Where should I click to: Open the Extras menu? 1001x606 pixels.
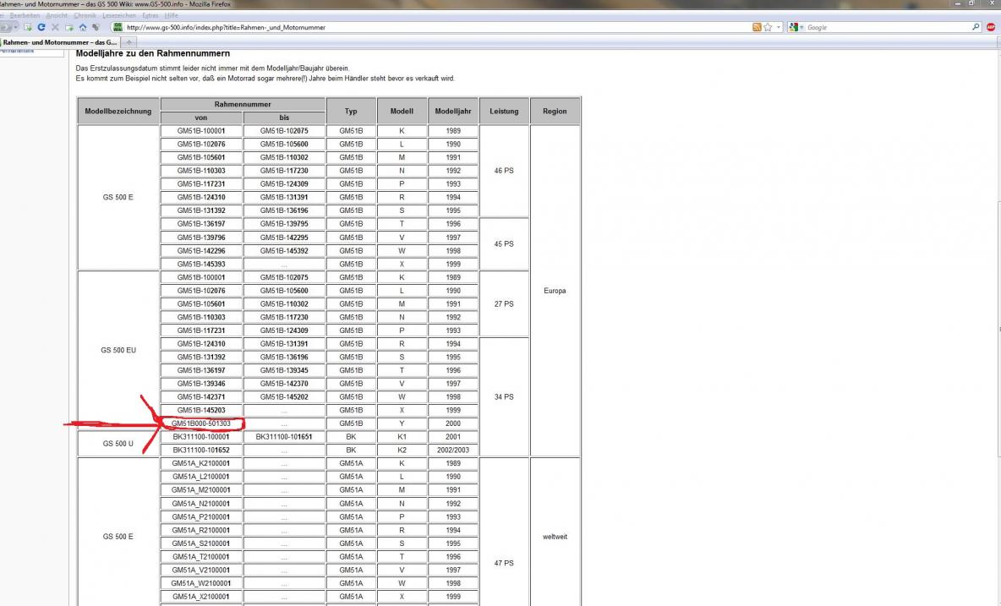coord(150,15)
